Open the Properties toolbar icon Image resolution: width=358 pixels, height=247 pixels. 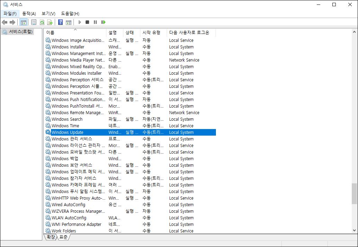pyautogui.click(x=34, y=22)
